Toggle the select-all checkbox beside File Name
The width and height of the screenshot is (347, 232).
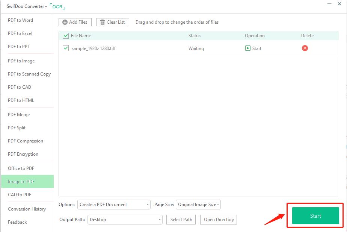[x=66, y=36]
